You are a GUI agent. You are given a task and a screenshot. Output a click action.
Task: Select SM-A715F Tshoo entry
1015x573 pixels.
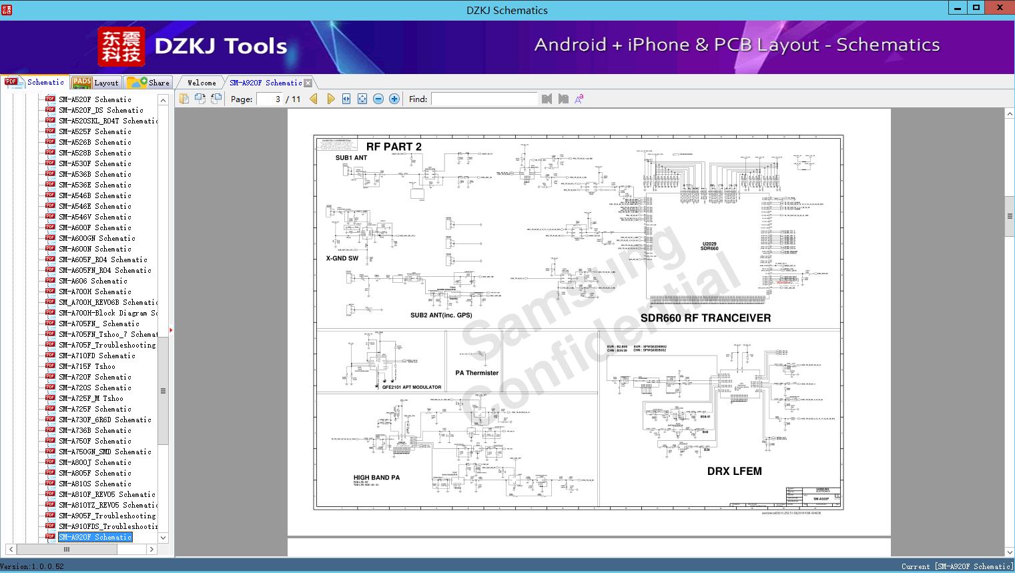[x=87, y=366]
